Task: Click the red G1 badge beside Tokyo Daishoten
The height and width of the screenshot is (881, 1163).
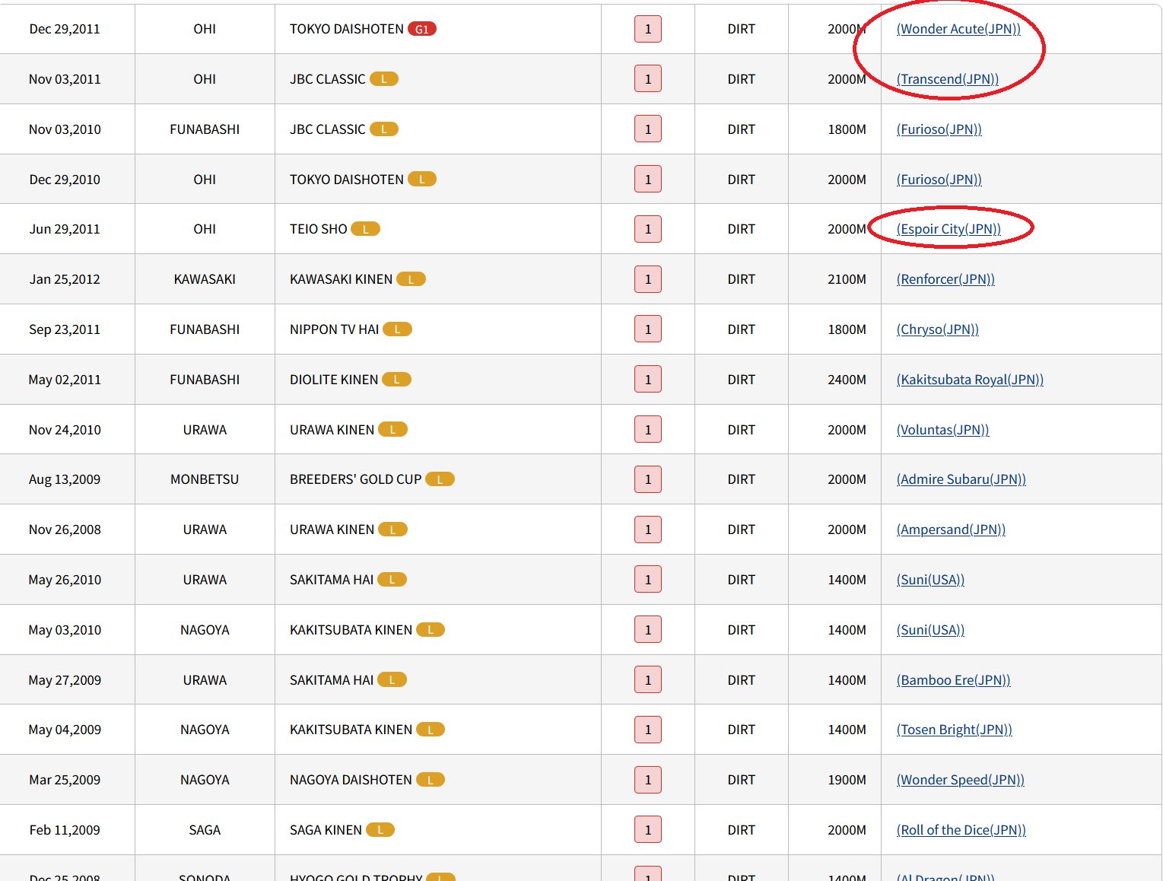Action: pyautogui.click(x=422, y=29)
